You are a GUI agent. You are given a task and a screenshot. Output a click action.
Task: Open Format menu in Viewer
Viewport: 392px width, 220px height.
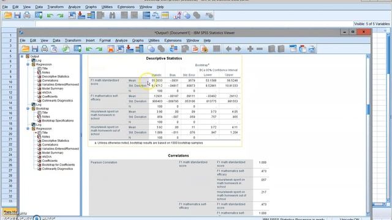point(105,40)
